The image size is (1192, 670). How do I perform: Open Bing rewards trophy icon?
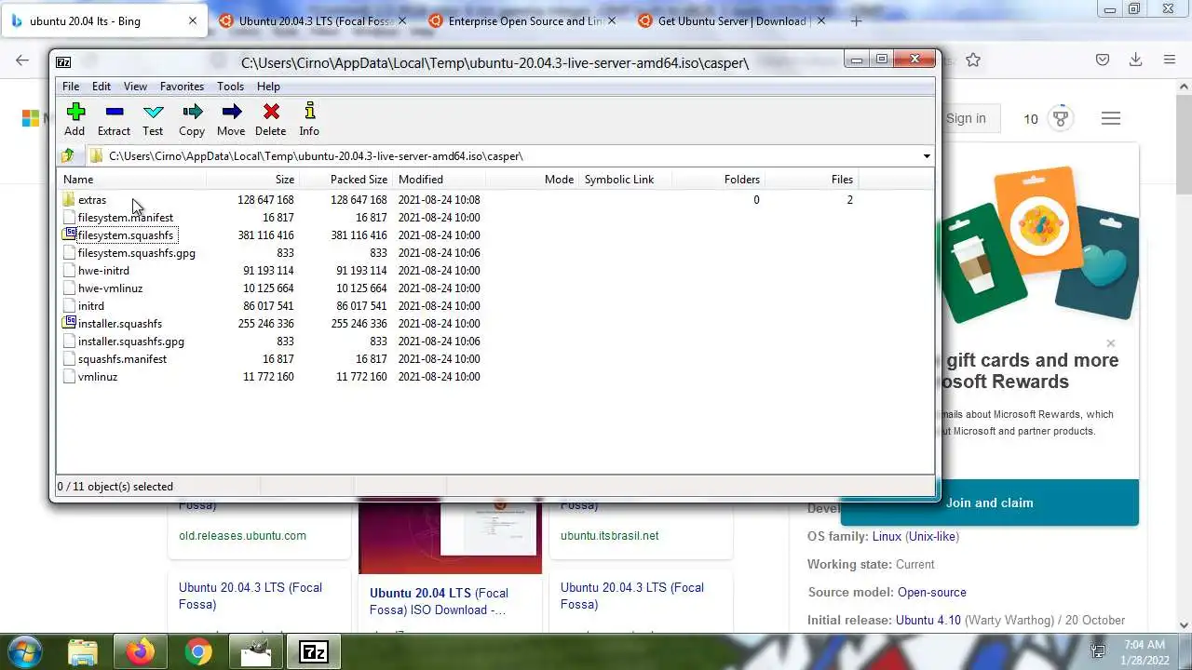(1060, 118)
